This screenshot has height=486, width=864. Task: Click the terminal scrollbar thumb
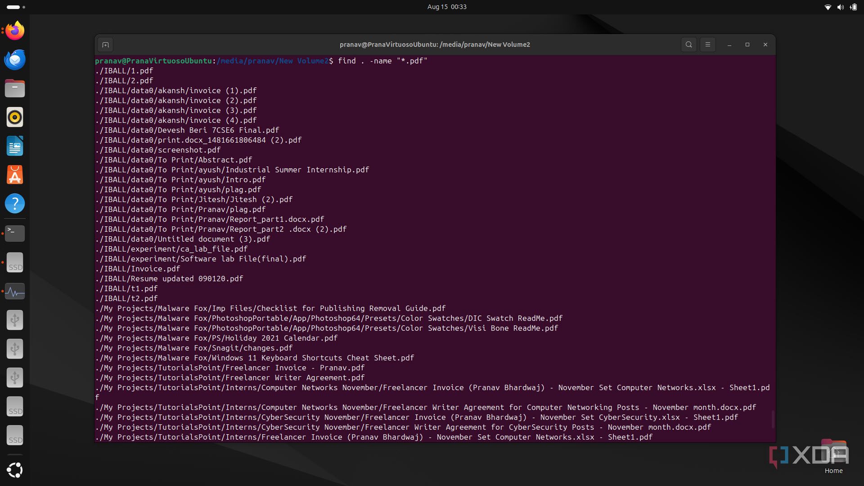click(x=773, y=419)
